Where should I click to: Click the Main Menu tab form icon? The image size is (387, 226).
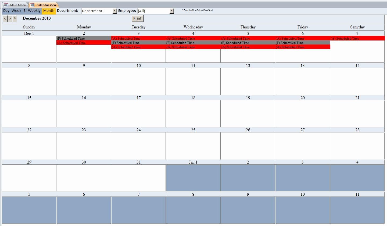6,5
